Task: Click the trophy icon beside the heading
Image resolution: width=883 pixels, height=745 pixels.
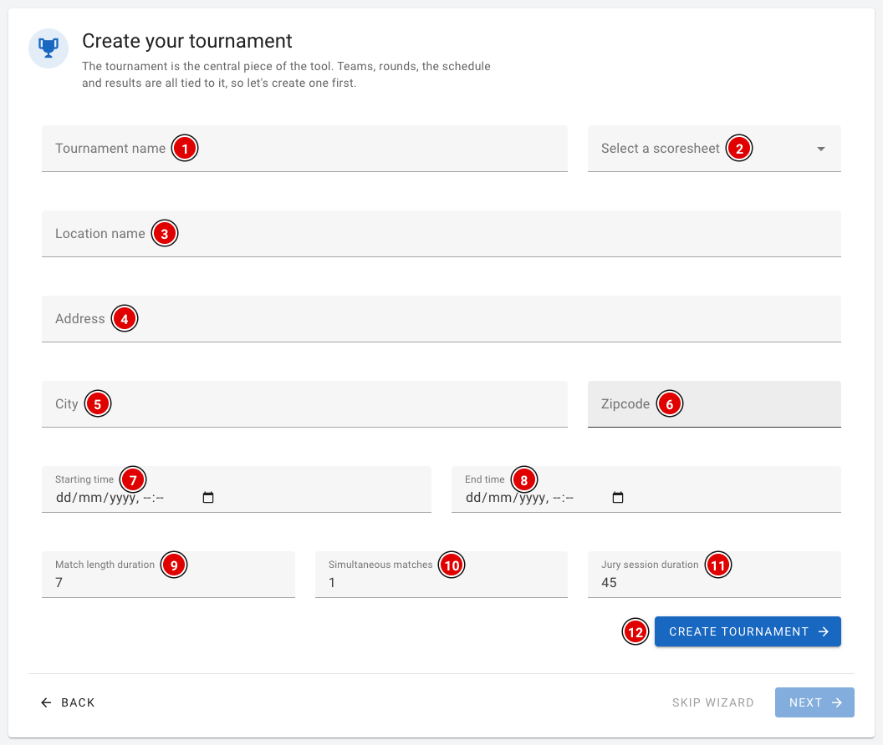Action: [x=48, y=48]
